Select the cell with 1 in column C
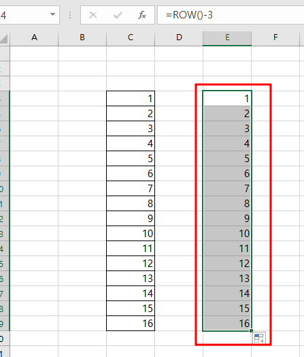The width and height of the screenshot is (304, 357). point(131,99)
